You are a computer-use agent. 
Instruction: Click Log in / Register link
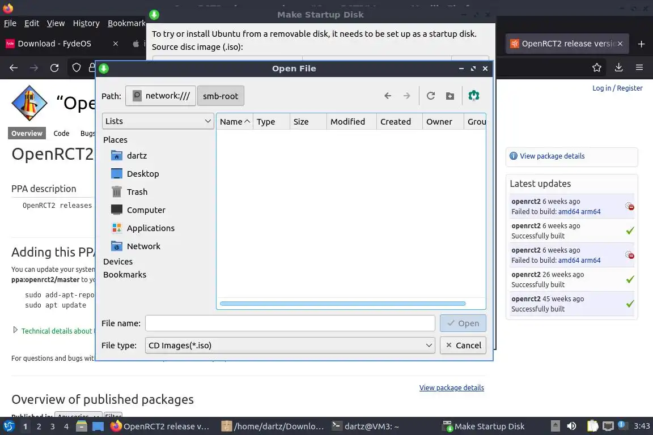(x=617, y=88)
